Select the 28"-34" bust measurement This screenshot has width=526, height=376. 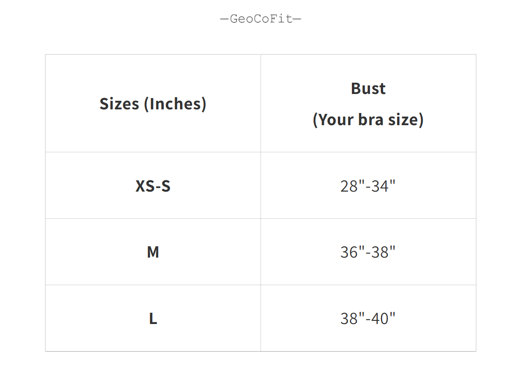click(x=368, y=186)
